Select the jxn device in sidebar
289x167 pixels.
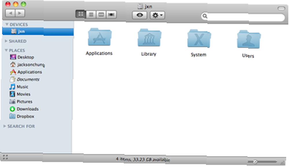click(38, 31)
